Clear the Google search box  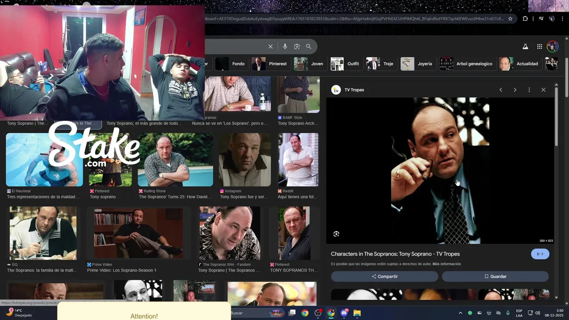click(270, 46)
